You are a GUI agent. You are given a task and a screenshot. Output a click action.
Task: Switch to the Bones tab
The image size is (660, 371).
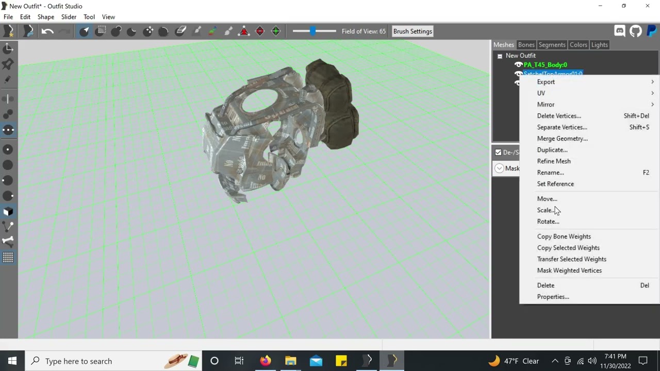coord(526,45)
